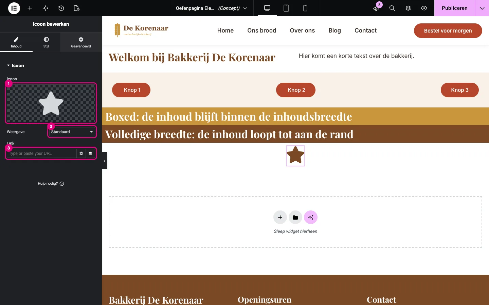Select the Welkom bij Bakkerij De Korenaar heading
Image resolution: width=489 pixels, height=305 pixels.
192,57
